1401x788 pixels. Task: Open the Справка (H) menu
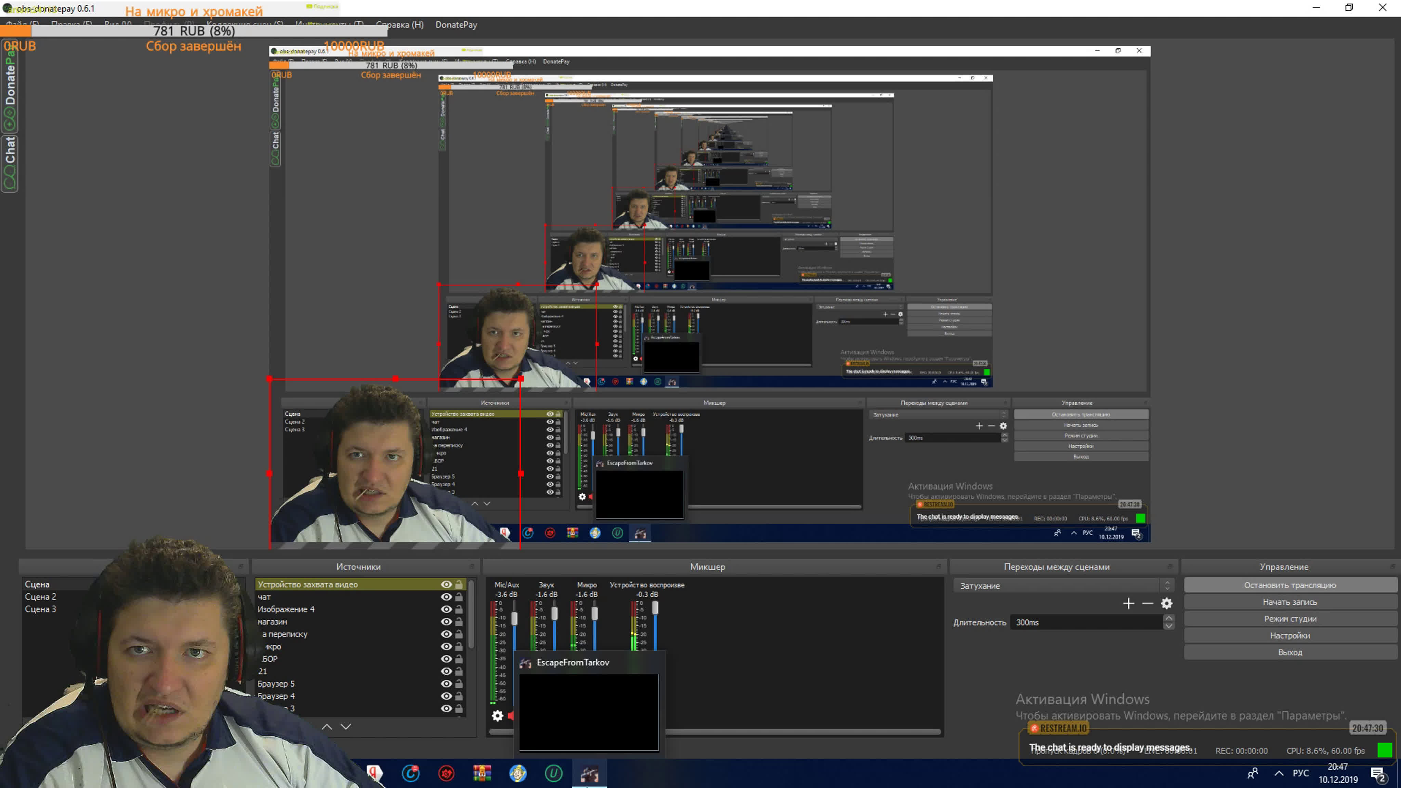pyautogui.click(x=400, y=25)
